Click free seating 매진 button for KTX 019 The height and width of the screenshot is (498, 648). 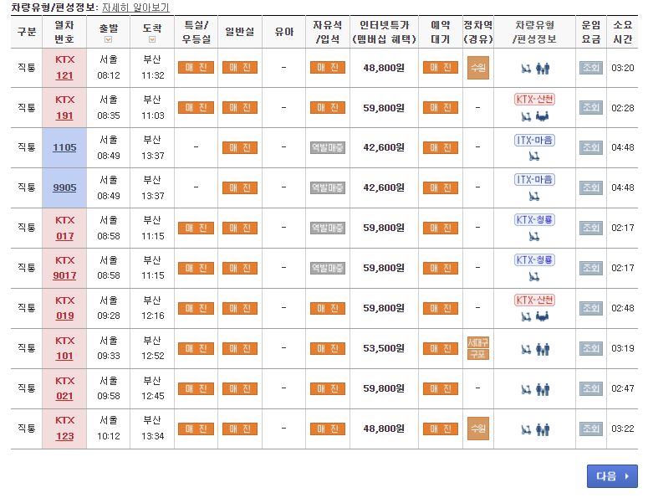click(x=327, y=308)
